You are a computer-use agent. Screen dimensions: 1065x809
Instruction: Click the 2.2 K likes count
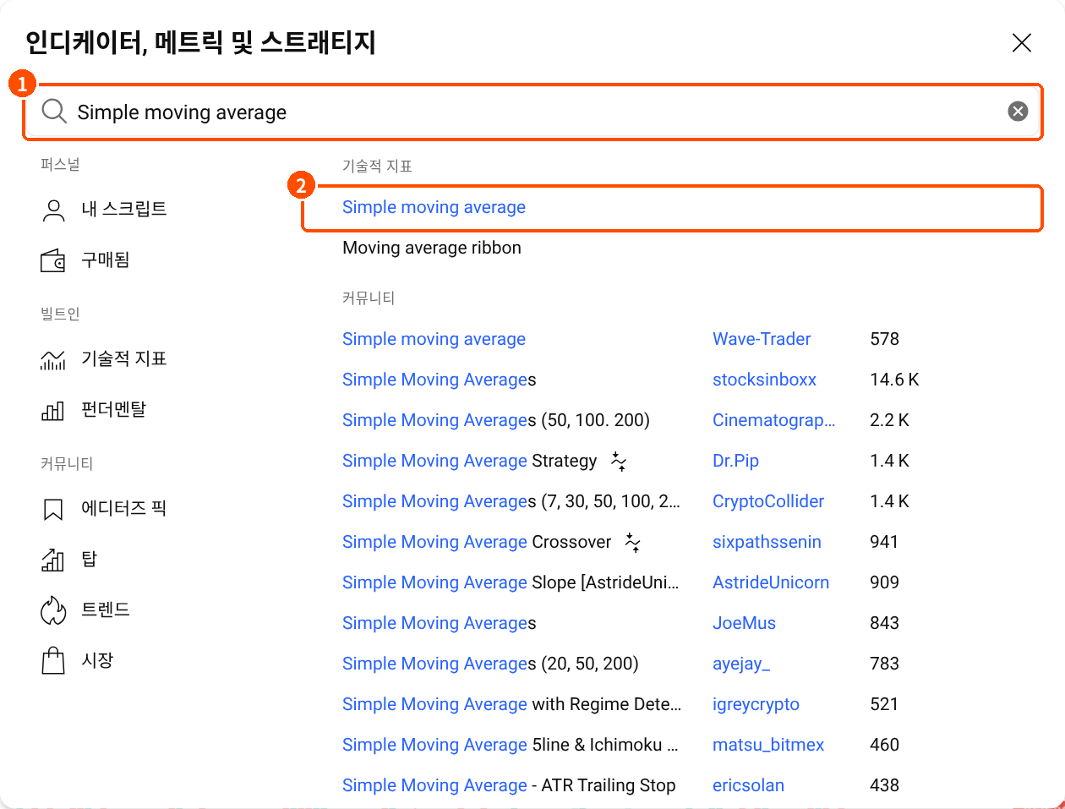coord(889,420)
